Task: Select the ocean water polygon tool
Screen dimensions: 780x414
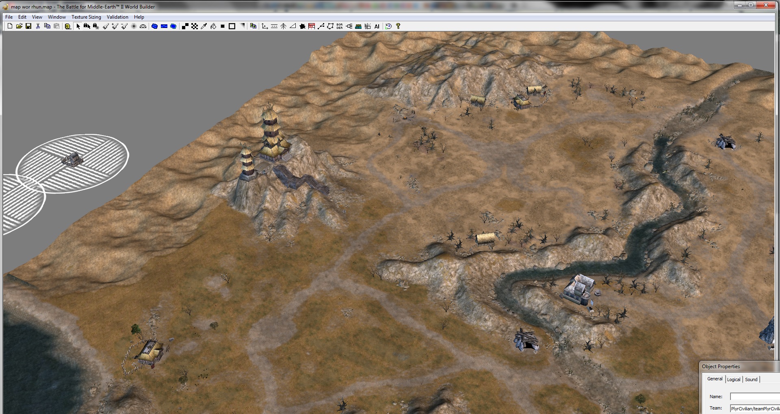Action: tap(173, 26)
